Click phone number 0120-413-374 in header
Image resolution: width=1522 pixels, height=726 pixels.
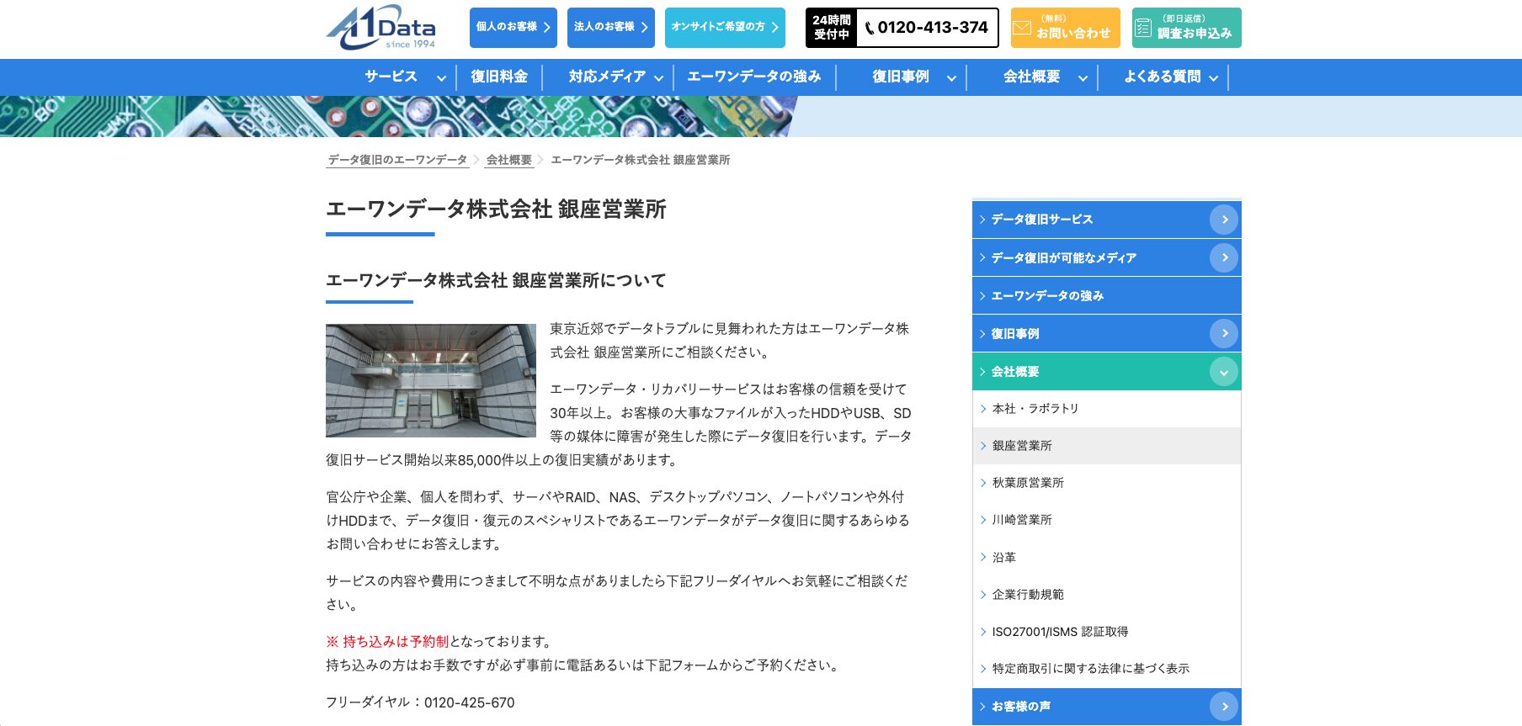[933, 28]
